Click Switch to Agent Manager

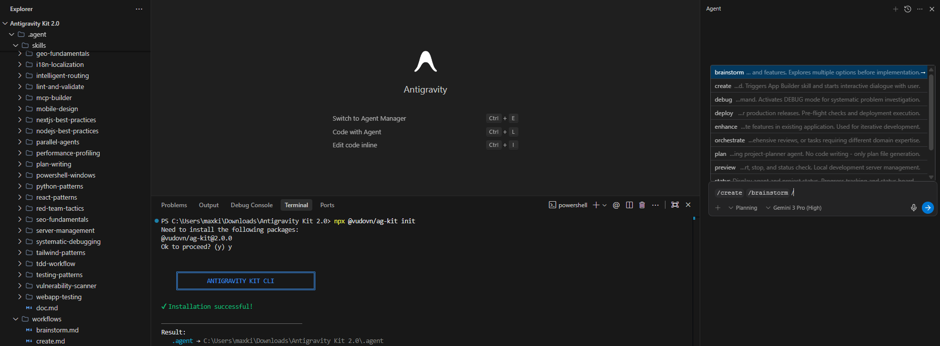tap(369, 119)
